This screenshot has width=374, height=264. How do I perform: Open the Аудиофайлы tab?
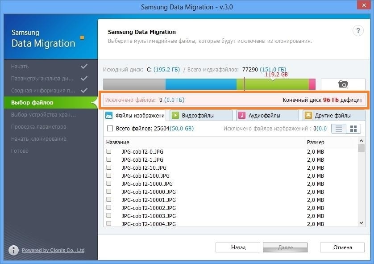268,116
